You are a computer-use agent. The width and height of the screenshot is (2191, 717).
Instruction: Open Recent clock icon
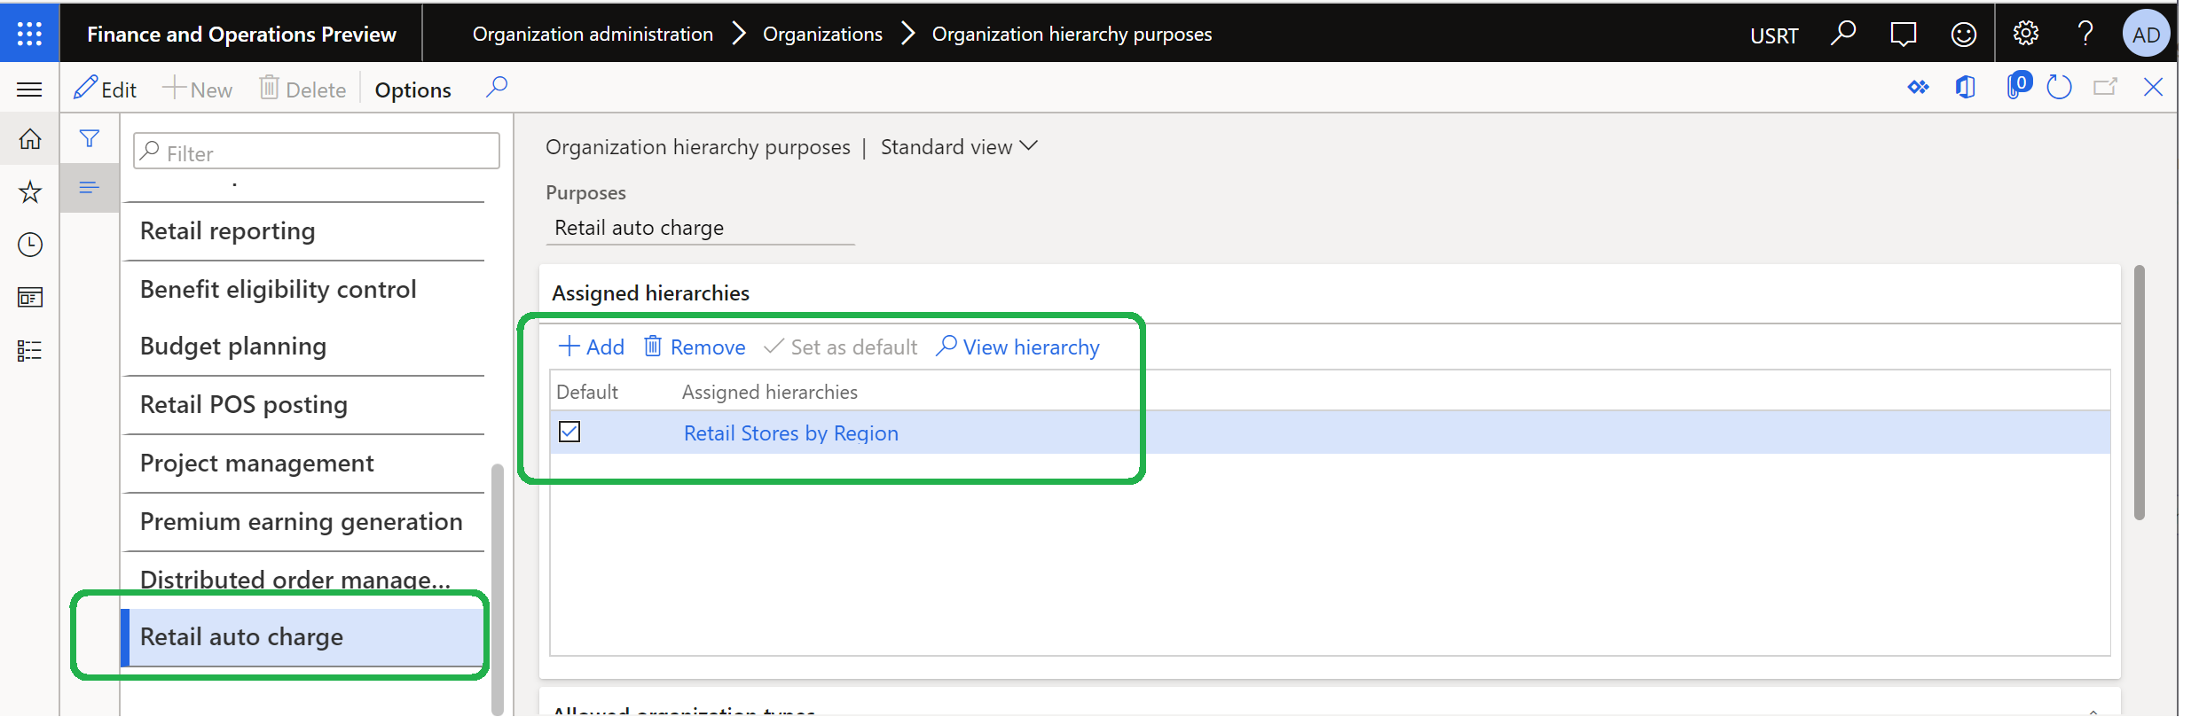pos(29,245)
